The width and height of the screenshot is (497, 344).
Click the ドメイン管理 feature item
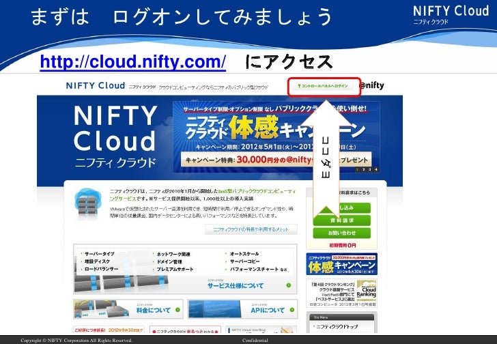(169, 261)
